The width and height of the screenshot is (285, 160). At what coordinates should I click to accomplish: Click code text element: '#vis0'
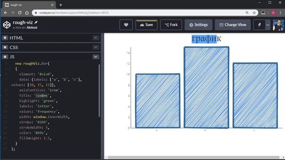[36, 74]
